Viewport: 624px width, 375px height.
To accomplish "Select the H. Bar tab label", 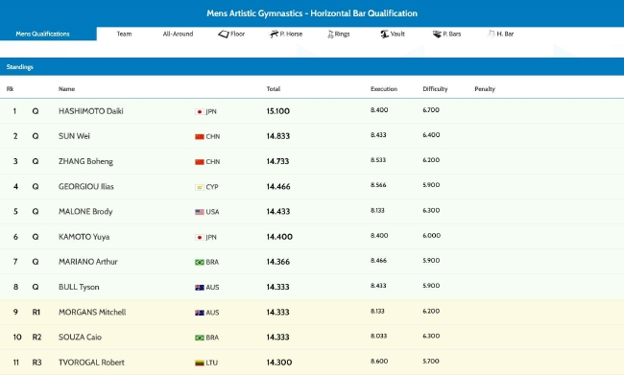I will tap(505, 34).
